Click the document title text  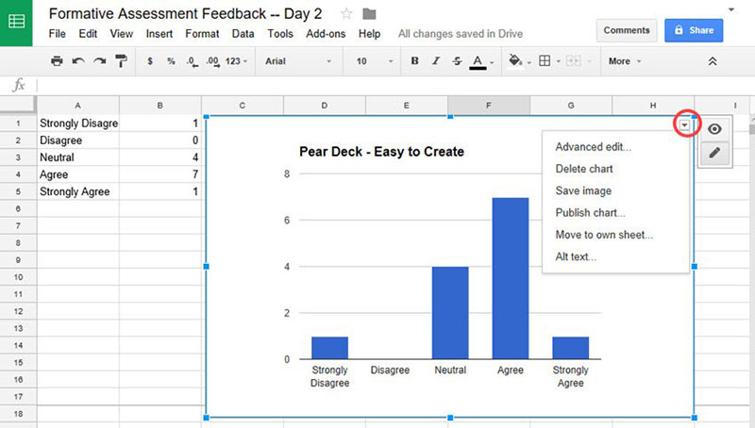coord(185,13)
